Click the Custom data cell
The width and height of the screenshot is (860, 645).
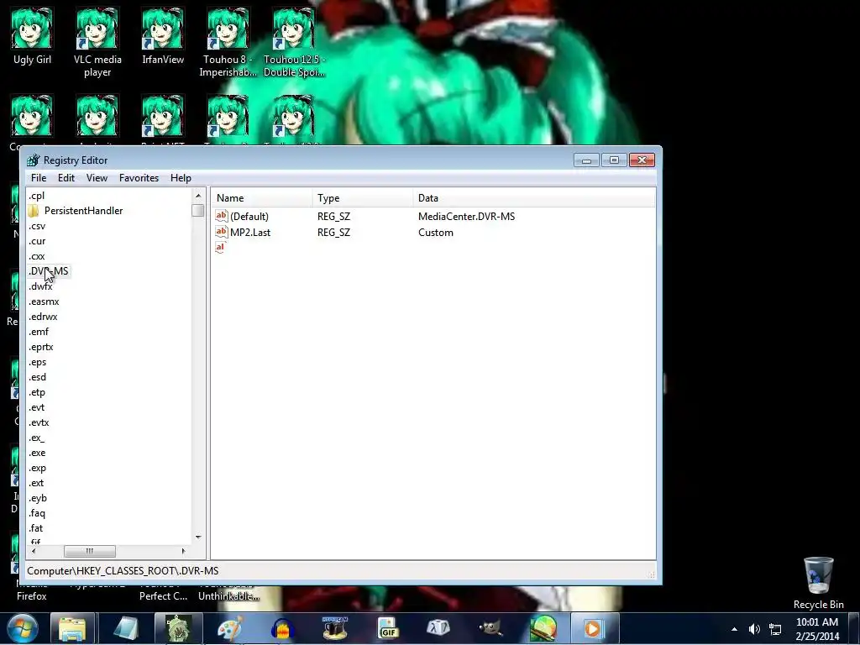coord(436,232)
